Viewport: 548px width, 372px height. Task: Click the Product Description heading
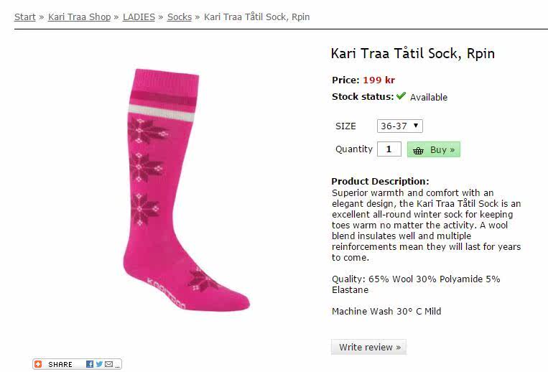380,181
